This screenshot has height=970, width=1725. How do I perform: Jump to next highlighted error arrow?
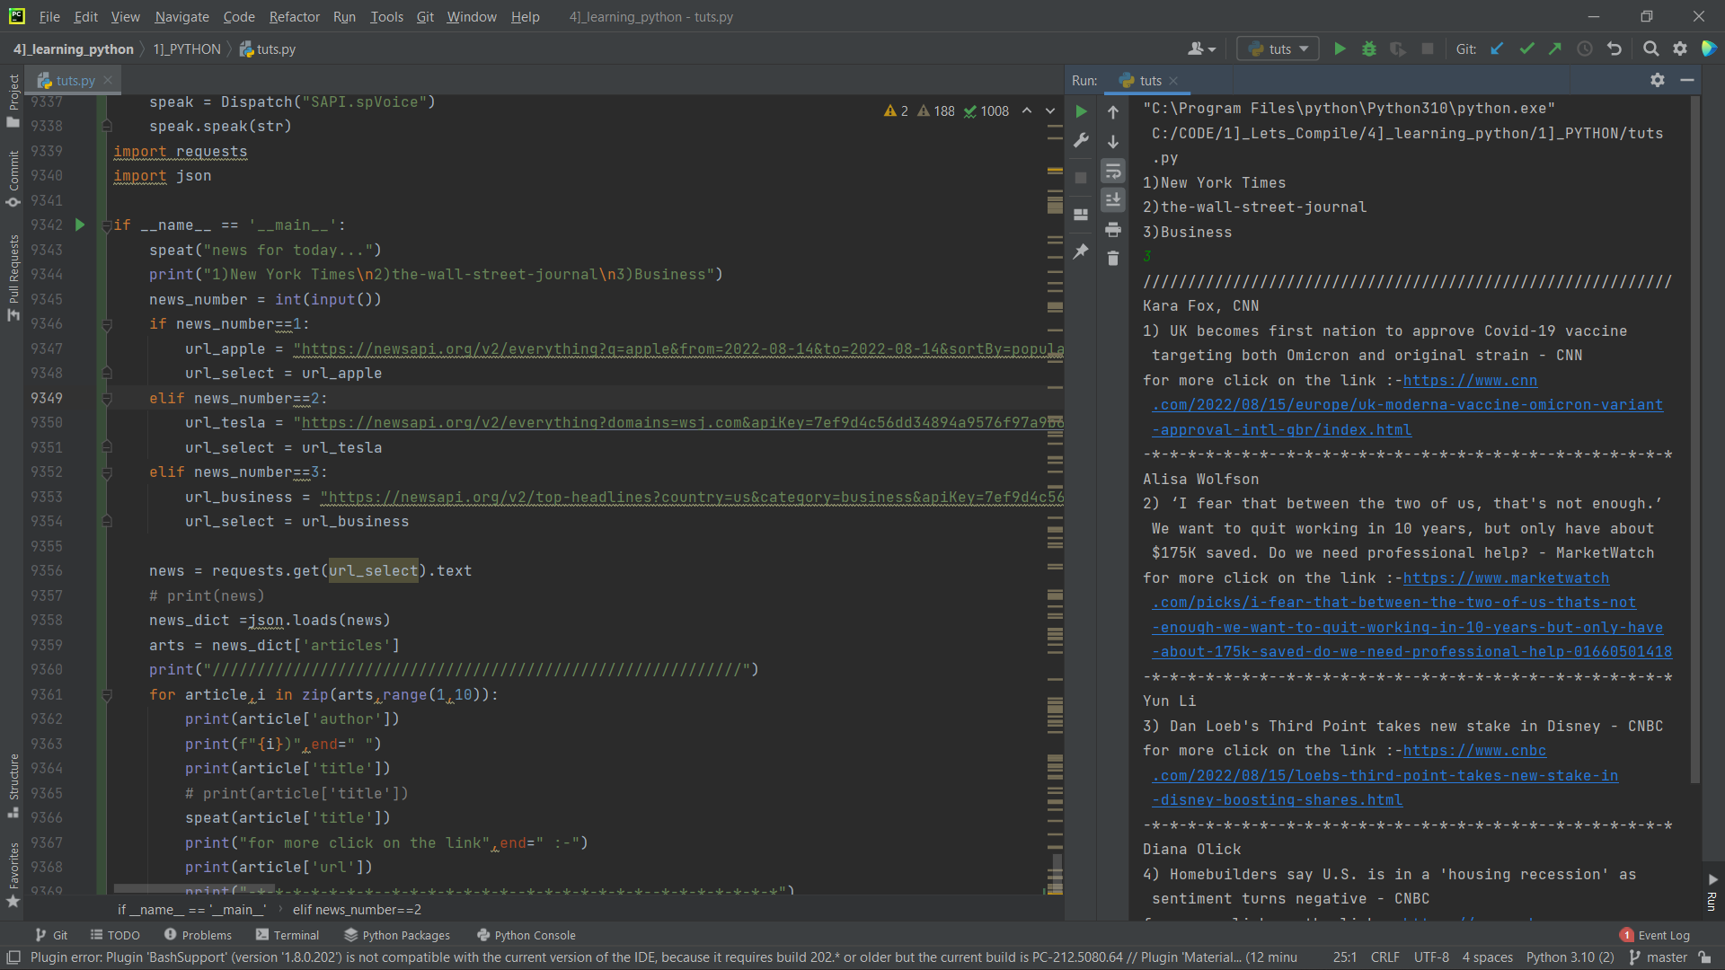click(x=1050, y=110)
